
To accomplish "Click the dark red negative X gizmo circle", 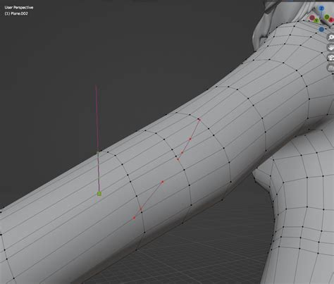I will pos(312,18).
